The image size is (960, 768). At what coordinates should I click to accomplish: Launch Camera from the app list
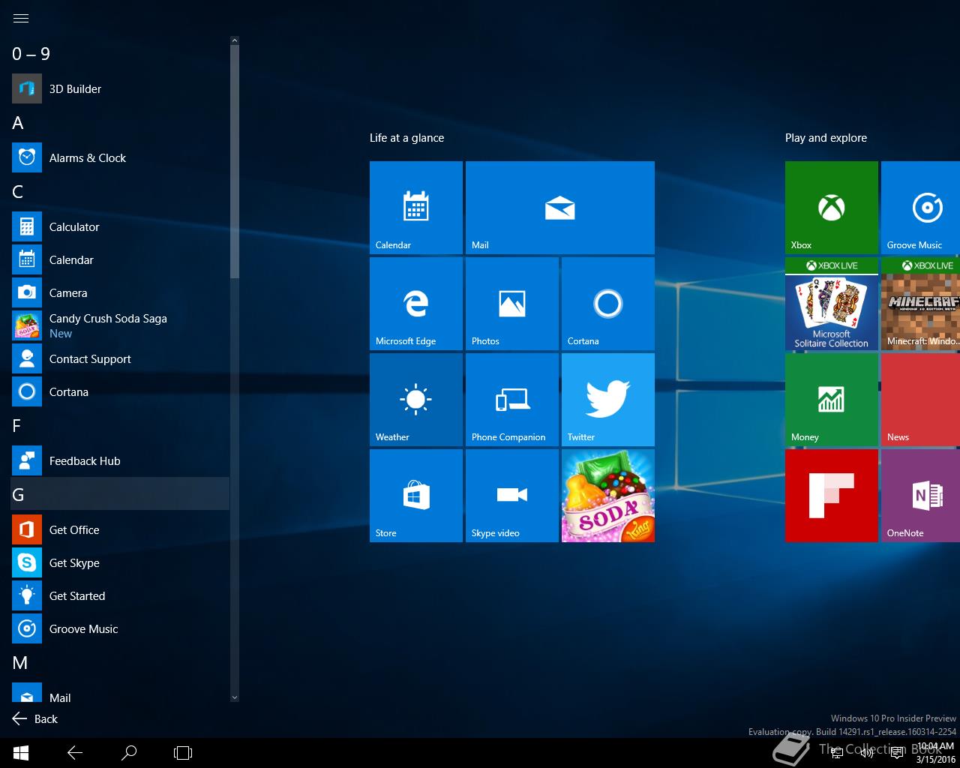coord(120,292)
